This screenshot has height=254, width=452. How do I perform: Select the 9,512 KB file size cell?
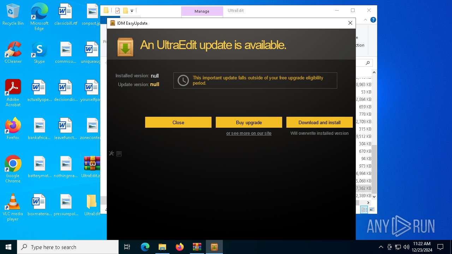pos(363,137)
